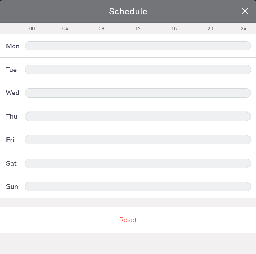Select the Sun day label
Image resolution: width=256 pixels, height=254 pixels.
[12, 187]
